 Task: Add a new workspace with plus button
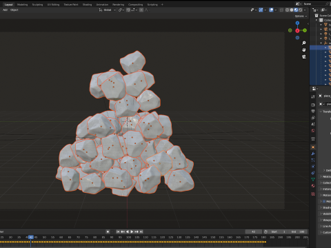point(162,4)
